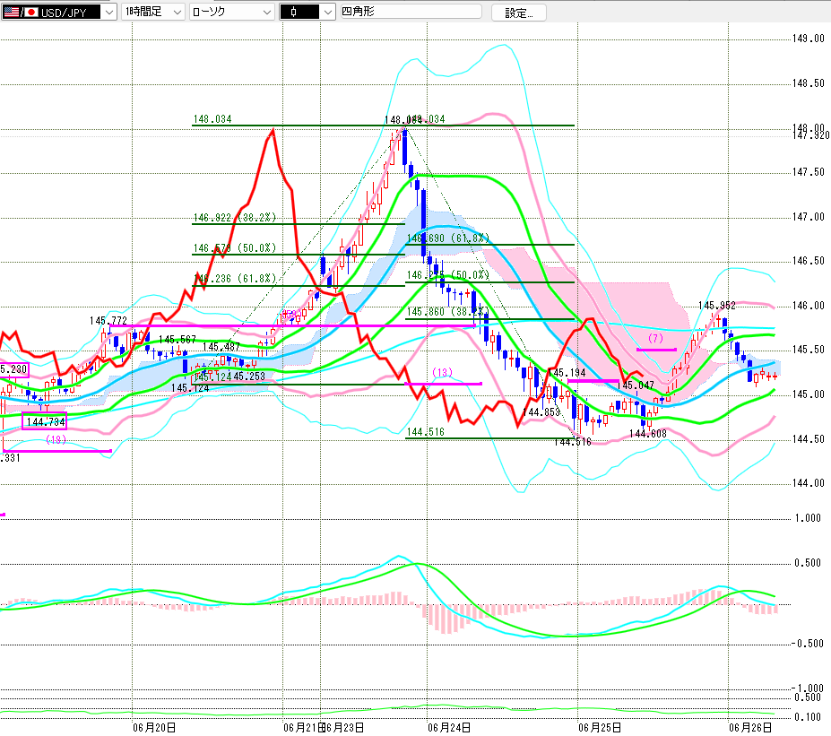Click the magenta (18) count label
This screenshot has width=831, height=736.
point(56,439)
